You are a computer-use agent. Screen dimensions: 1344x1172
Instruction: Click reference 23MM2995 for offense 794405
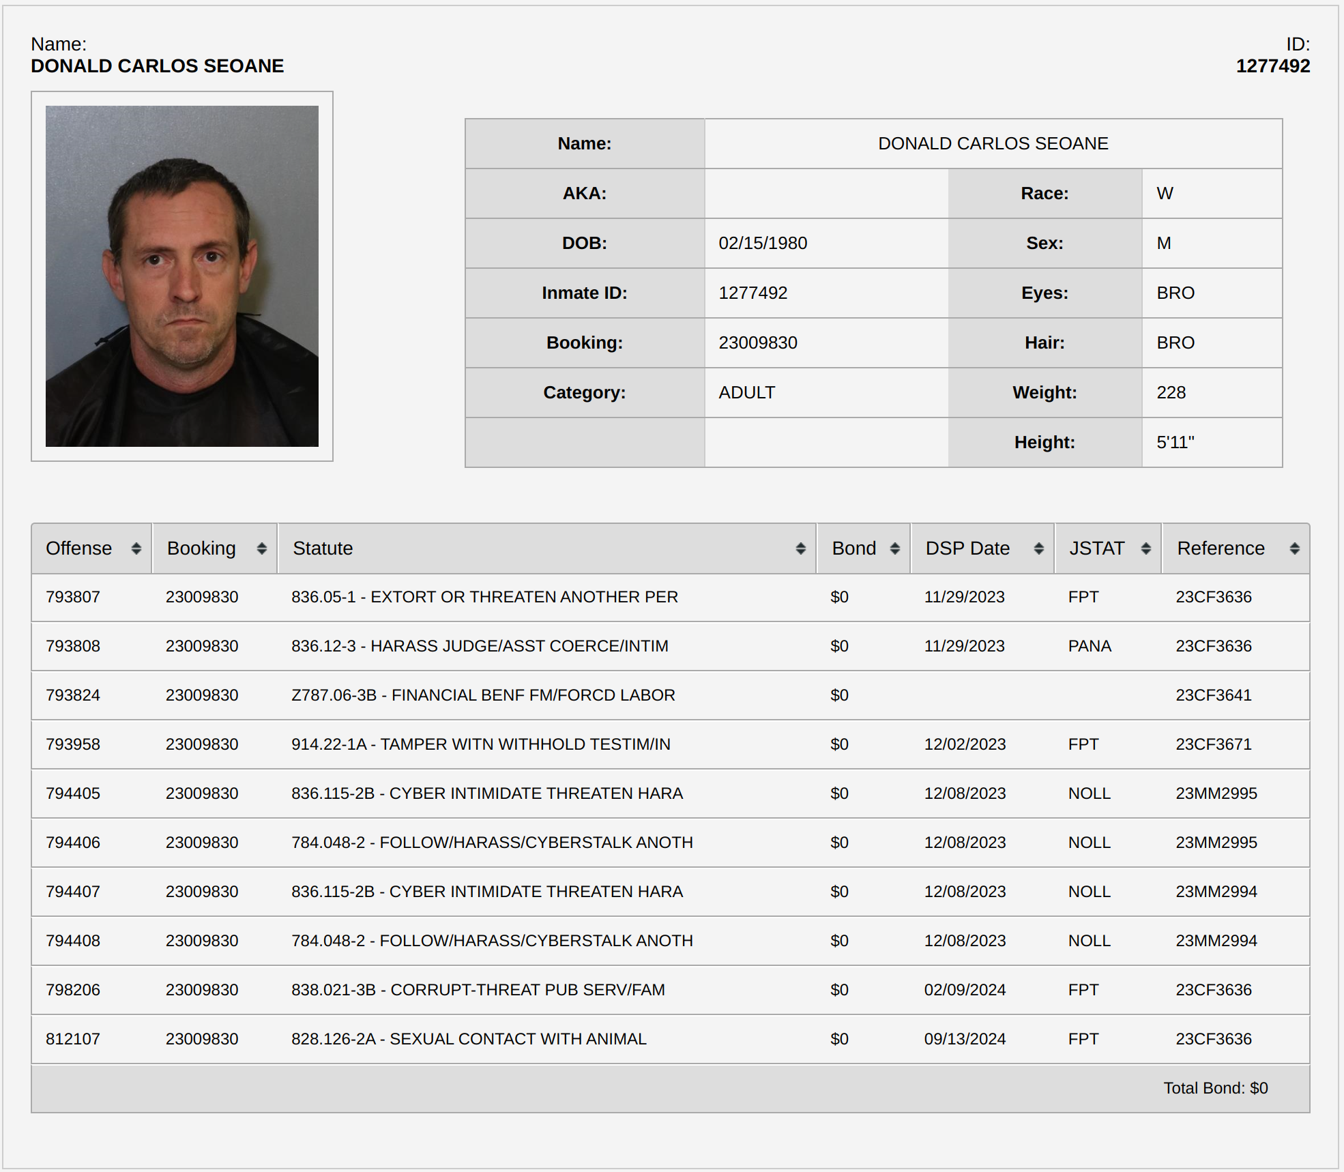[x=1216, y=793]
